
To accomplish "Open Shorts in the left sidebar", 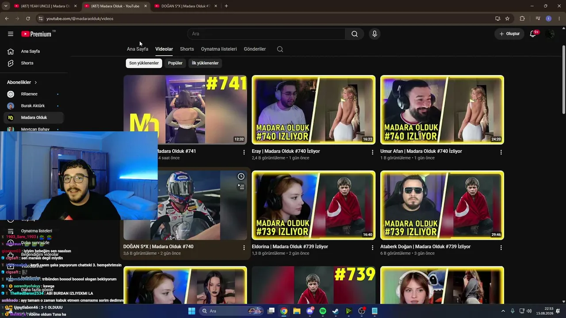I will (34, 63).
